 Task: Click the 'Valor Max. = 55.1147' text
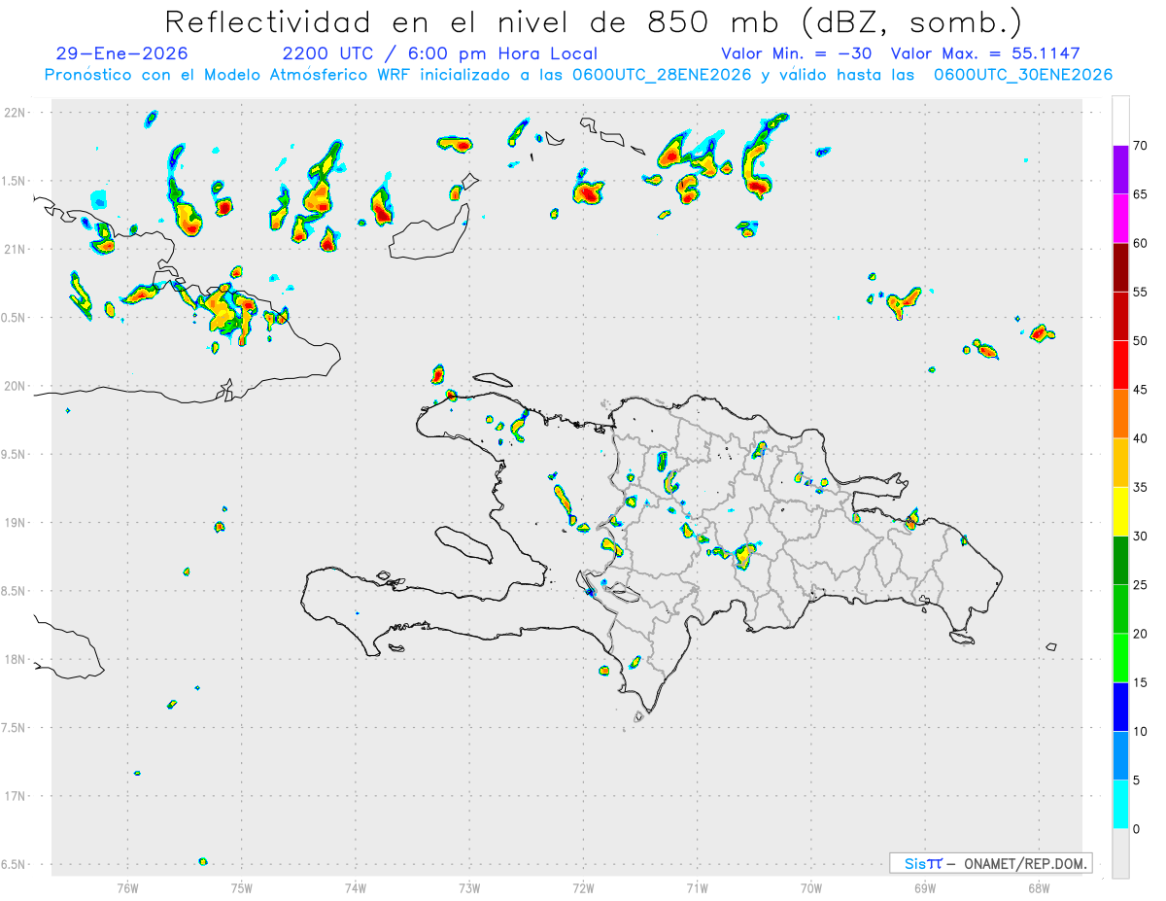985,53
